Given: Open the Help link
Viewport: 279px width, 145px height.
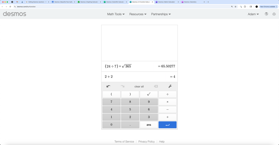Looking at the screenshot, I should (162, 142).
